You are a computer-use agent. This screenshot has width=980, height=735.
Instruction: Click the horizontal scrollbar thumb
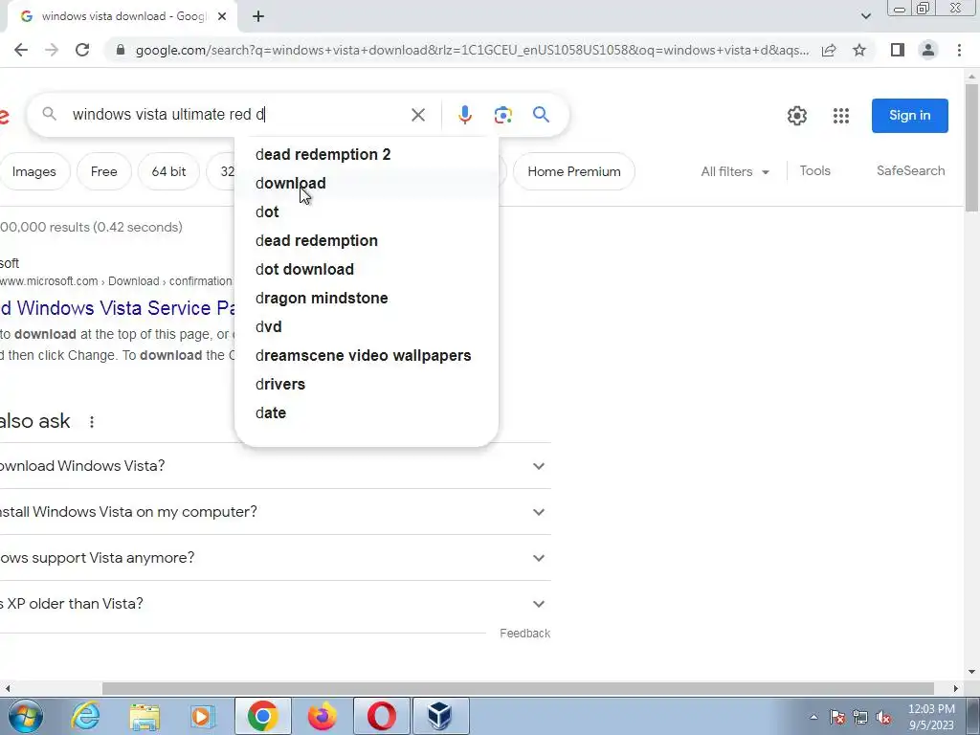pyautogui.click(x=518, y=688)
